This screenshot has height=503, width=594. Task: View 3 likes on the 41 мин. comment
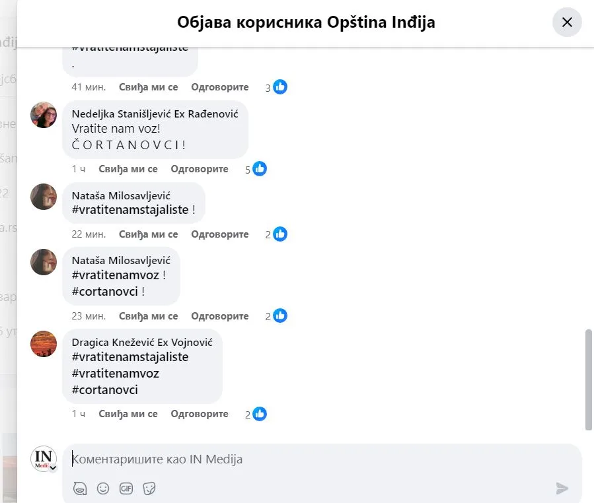[x=276, y=87]
